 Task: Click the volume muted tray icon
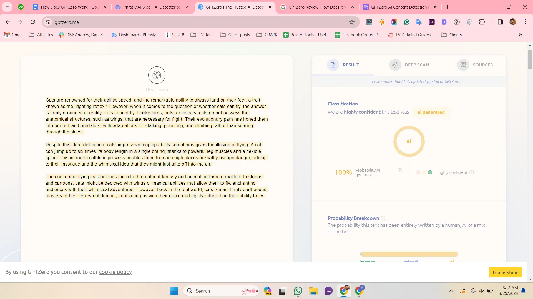(x=482, y=291)
